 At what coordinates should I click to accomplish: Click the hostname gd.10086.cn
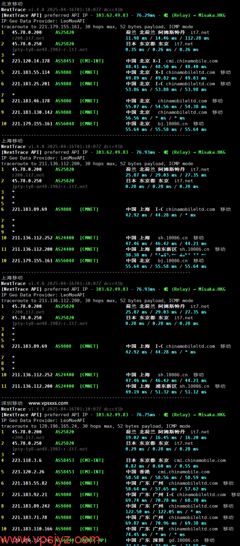click(183, 540)
